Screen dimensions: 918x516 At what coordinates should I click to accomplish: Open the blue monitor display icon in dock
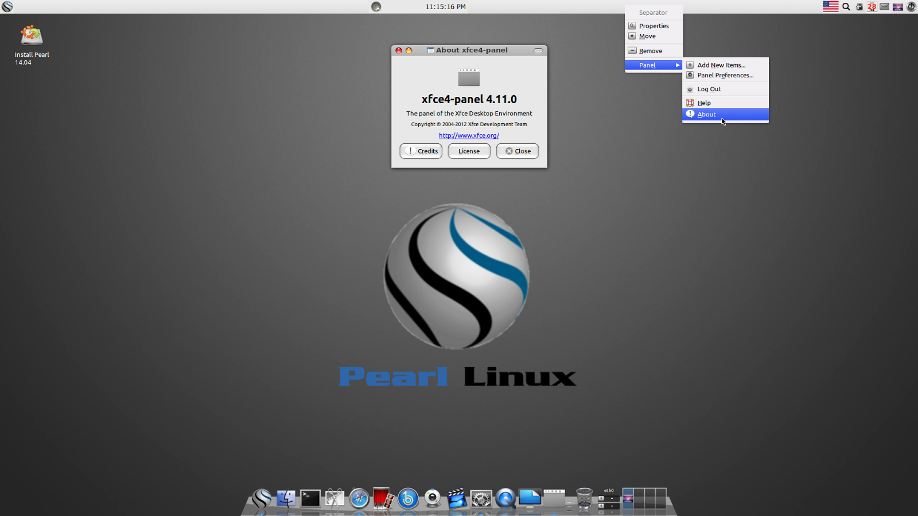(x=530, y=498)
